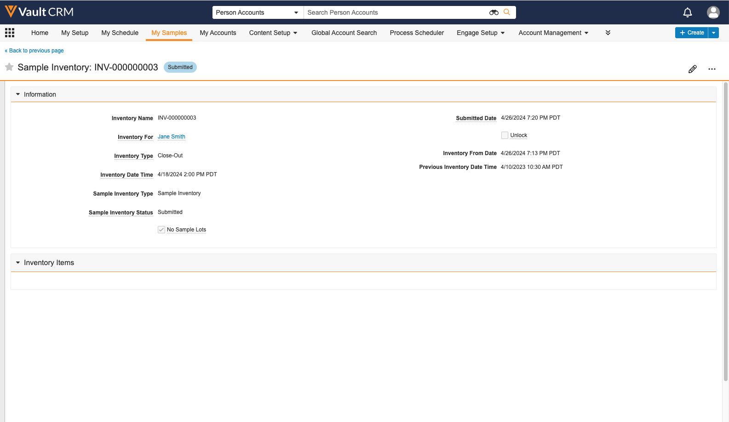Switch to the My Schedule tab
This screenshot has width=729, height=422.
(x=120, y=33)
